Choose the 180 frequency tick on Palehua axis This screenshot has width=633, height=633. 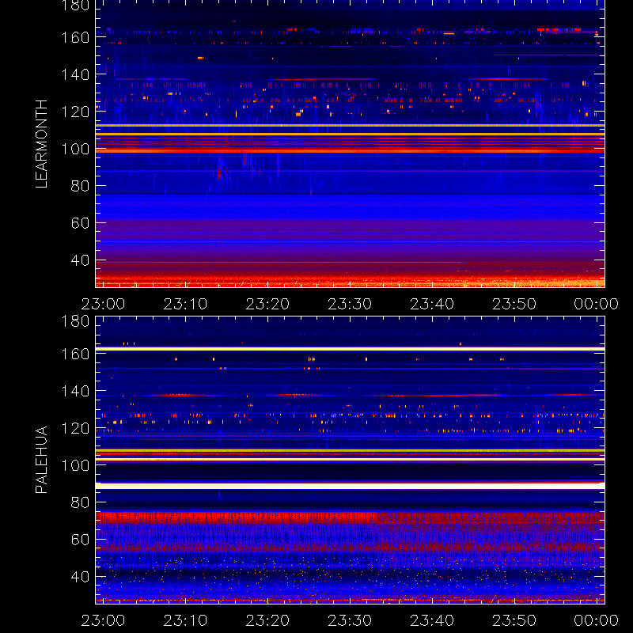(75, 321)
